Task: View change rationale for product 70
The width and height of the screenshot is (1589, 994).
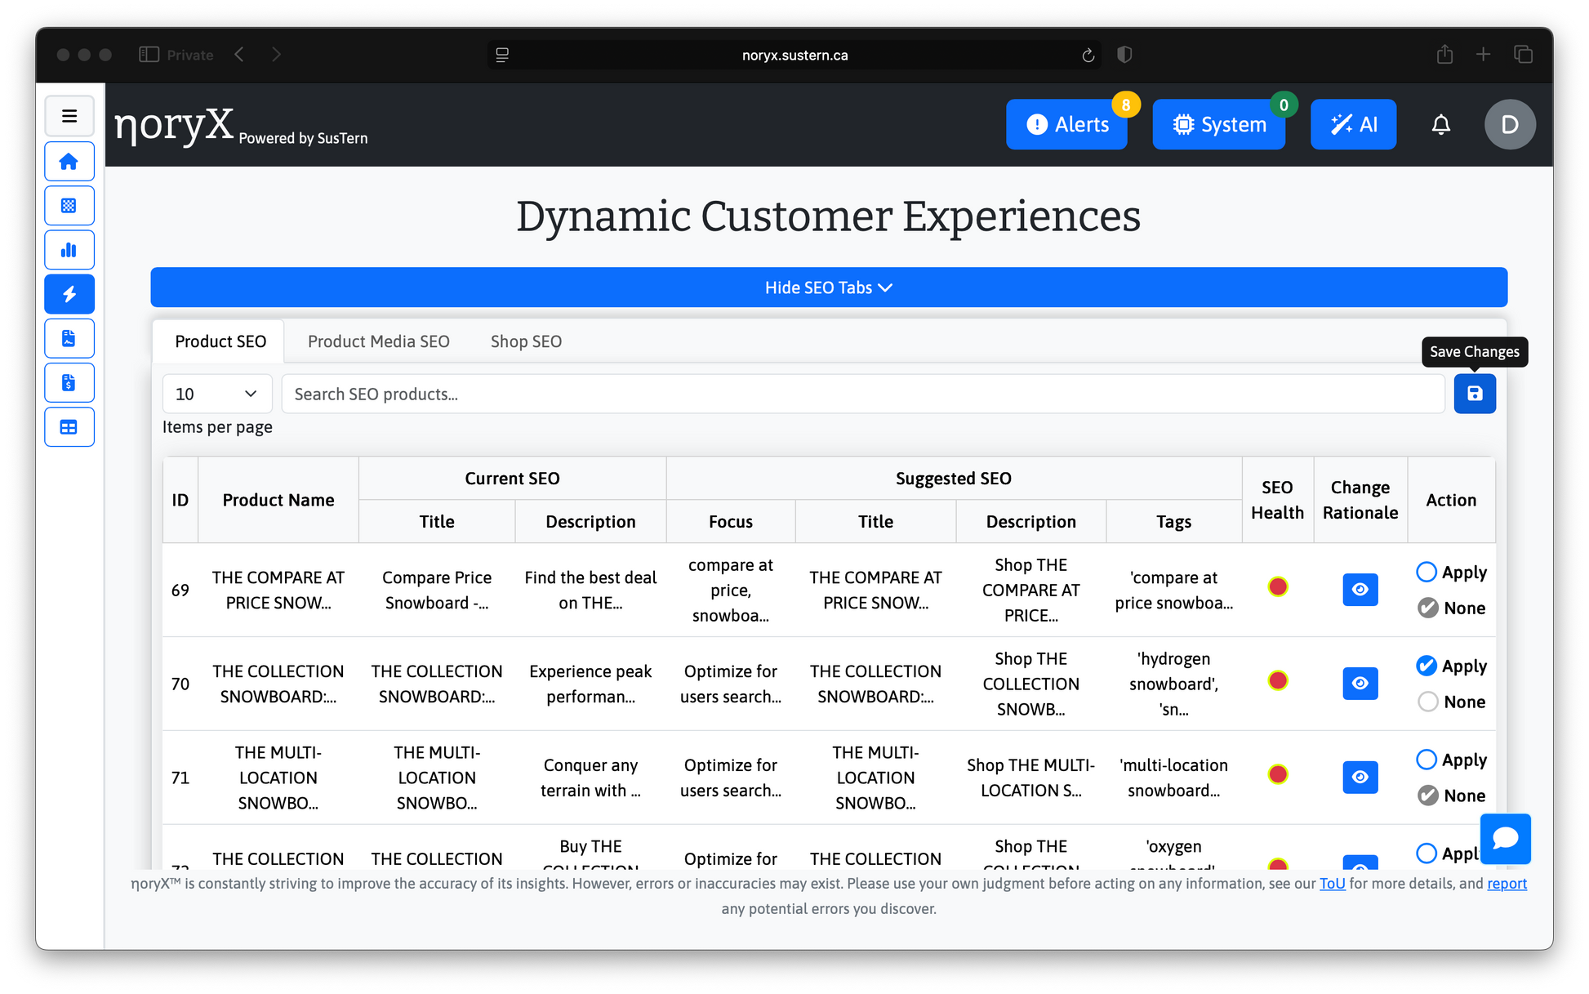Action: point(1360,684)
